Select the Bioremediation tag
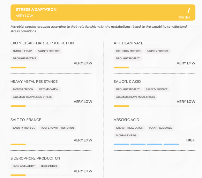 pos(23,89)
